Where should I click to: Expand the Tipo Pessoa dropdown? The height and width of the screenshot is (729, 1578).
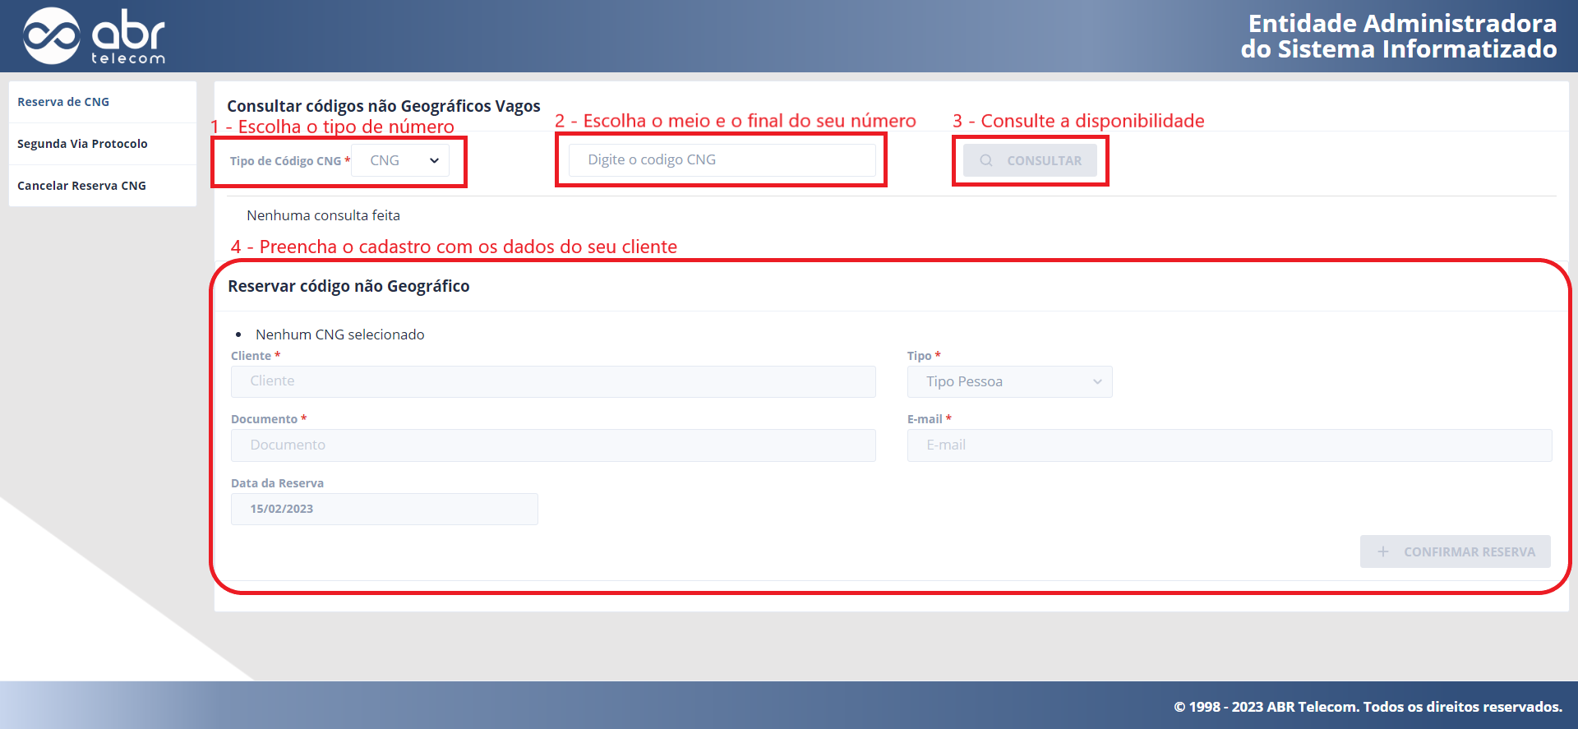pyautogui.click(x=1009, y=382)
